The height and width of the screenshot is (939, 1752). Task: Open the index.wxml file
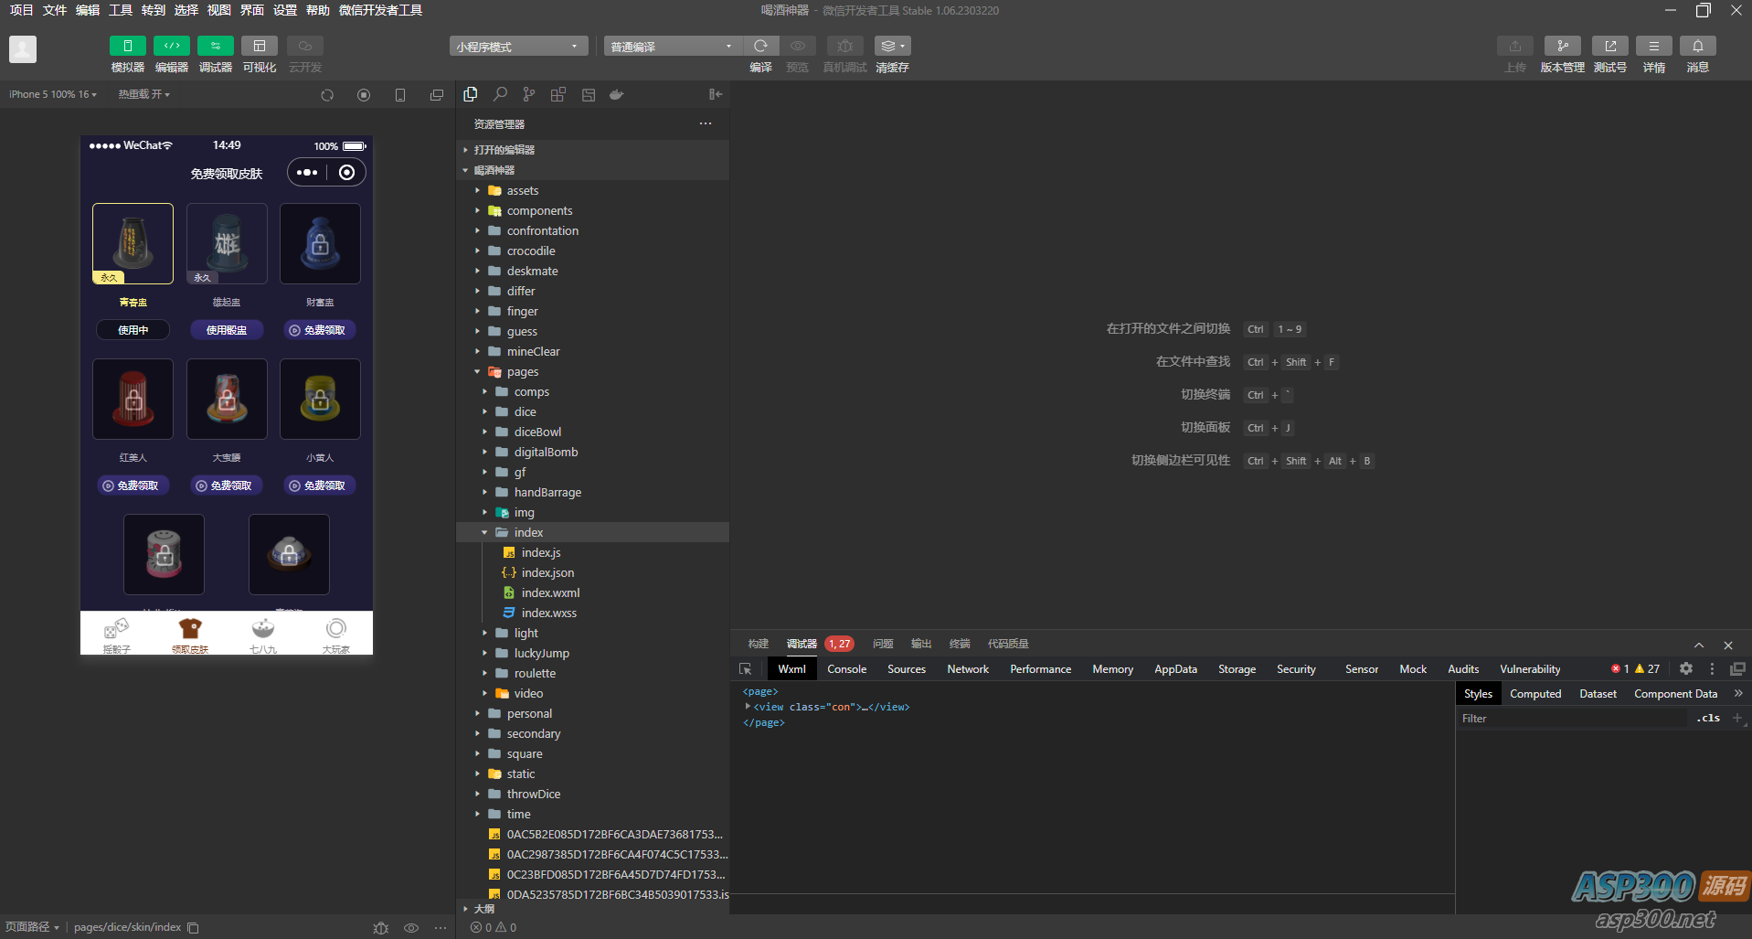coord(550,593)
